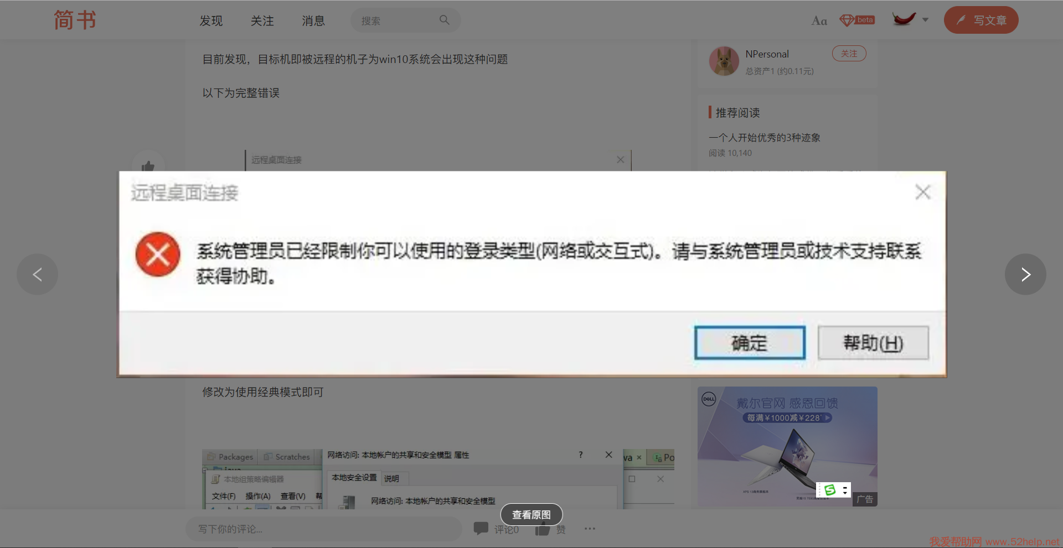This screenshot has width=1063, height=548.
Task: Click the Jianshu logo
Action: click(x=75, y=20)
